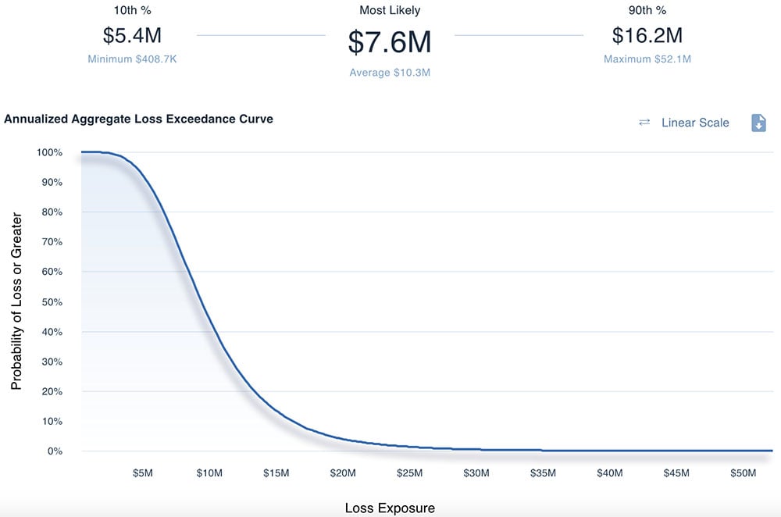
Task: Click the $30M x-axis label
Action: pyautogui.click(x=476, y=473)
